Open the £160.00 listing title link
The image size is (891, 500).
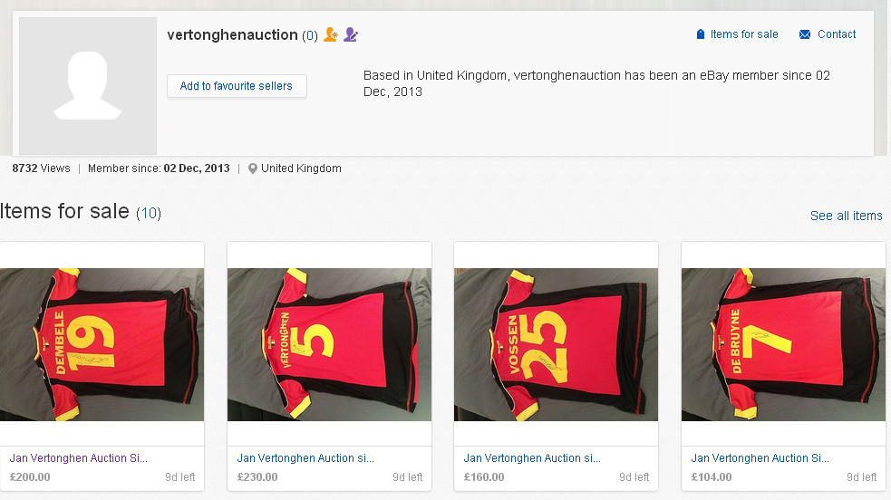(532, 458)
